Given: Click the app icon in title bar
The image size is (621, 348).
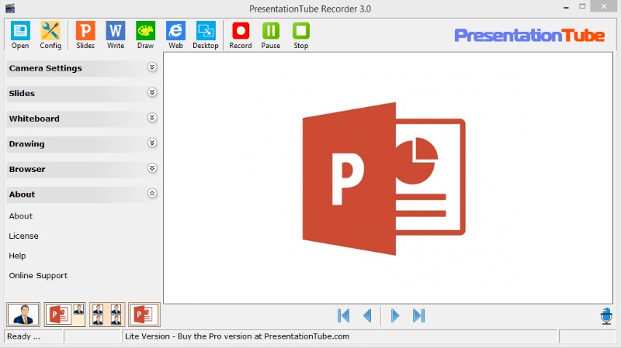Looking at the screenshot, I should pos(10,9).
